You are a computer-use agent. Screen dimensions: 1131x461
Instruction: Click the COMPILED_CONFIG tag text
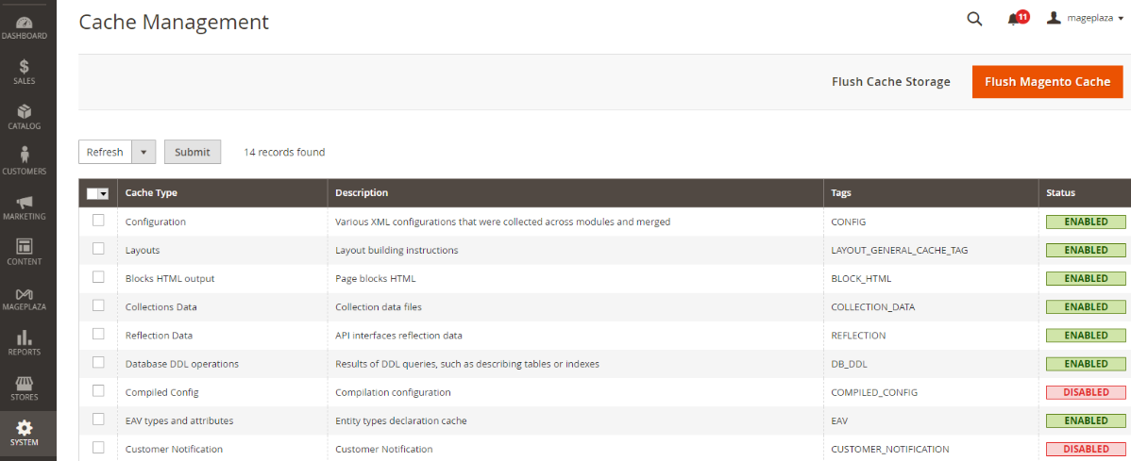tap(874, 392)
